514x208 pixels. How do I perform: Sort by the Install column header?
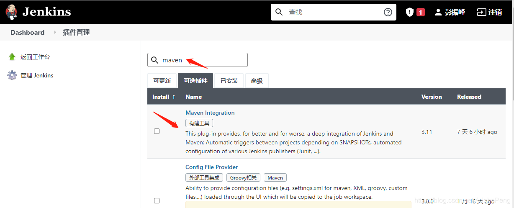click(164, 97)
